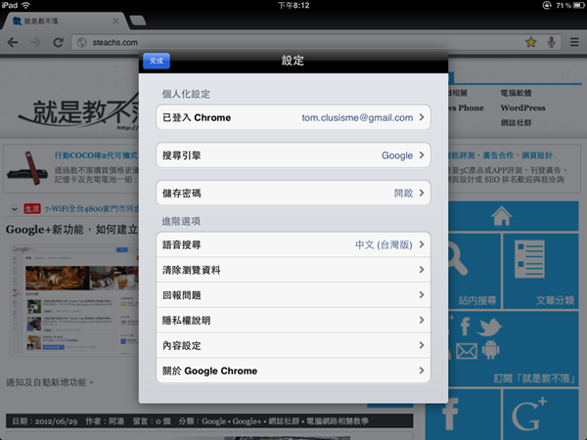Tap the blue 完成 done button
Image resolution: width=587 pixels, height=440 pixels.
pyautogui.click(x=157, y=61)
